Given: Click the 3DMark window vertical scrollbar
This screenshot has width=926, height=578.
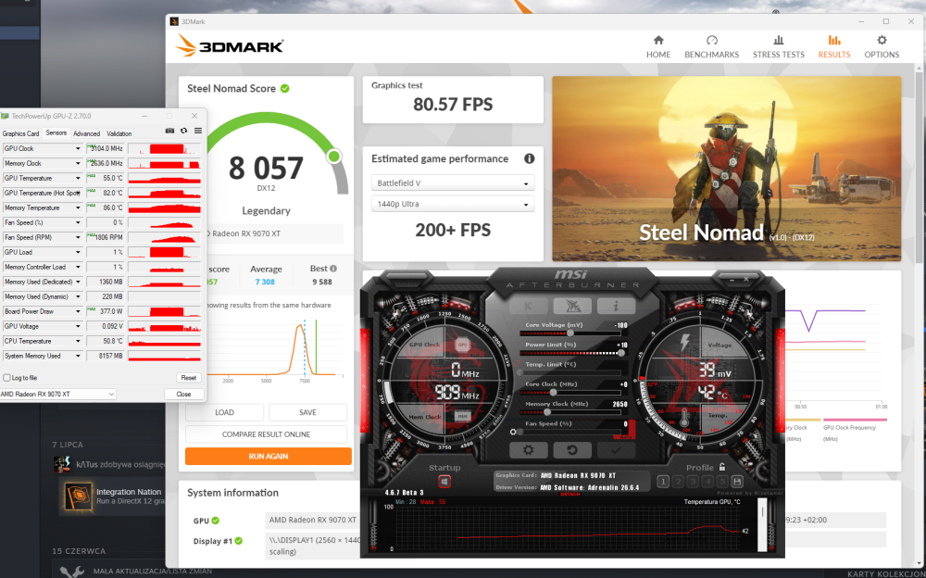Looking at the screenshot, I should pos(919,166).
